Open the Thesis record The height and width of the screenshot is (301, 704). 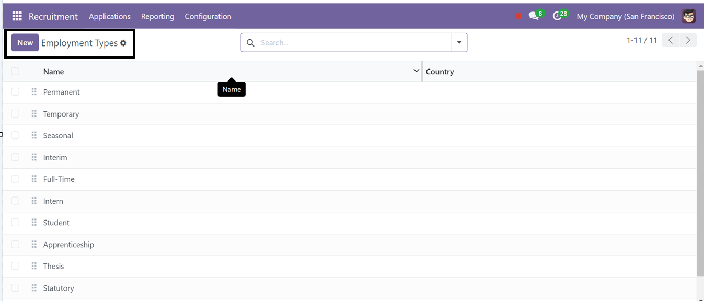[53, 266]
